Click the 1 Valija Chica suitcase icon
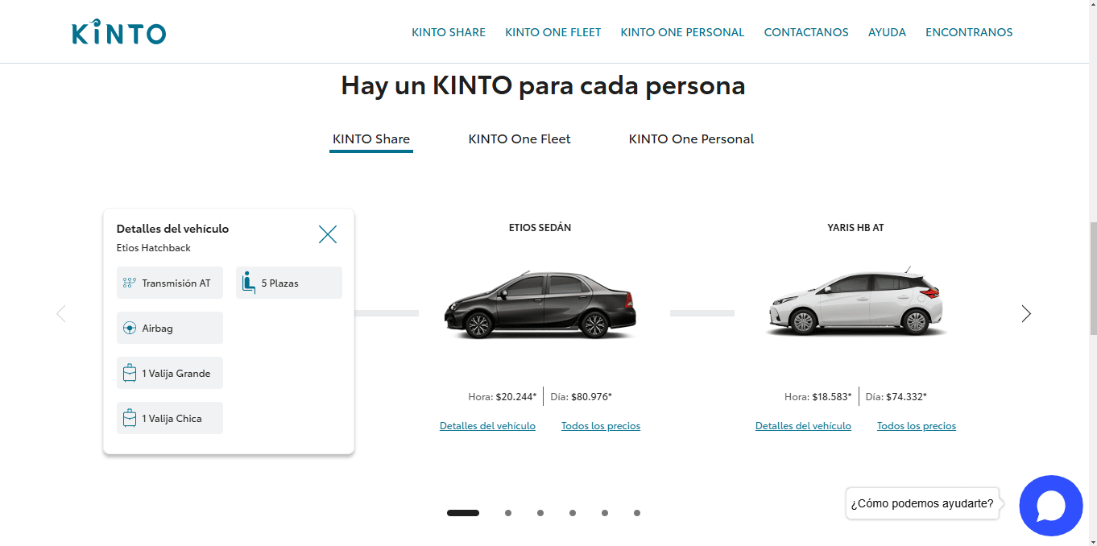The image size is (1097, 546). pyautogui.click(x=129, y=419)
